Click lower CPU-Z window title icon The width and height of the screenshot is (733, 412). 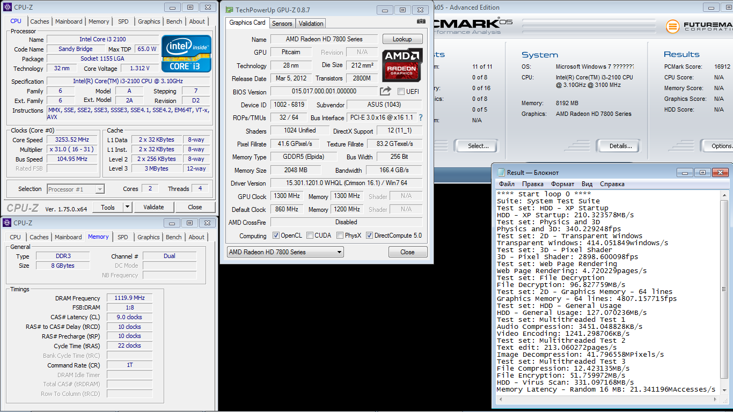7,223
